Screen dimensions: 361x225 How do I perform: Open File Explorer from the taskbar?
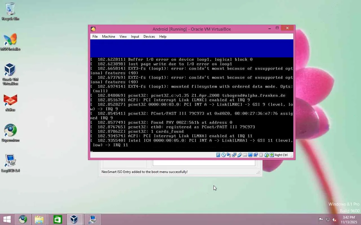tap(39, 219)
